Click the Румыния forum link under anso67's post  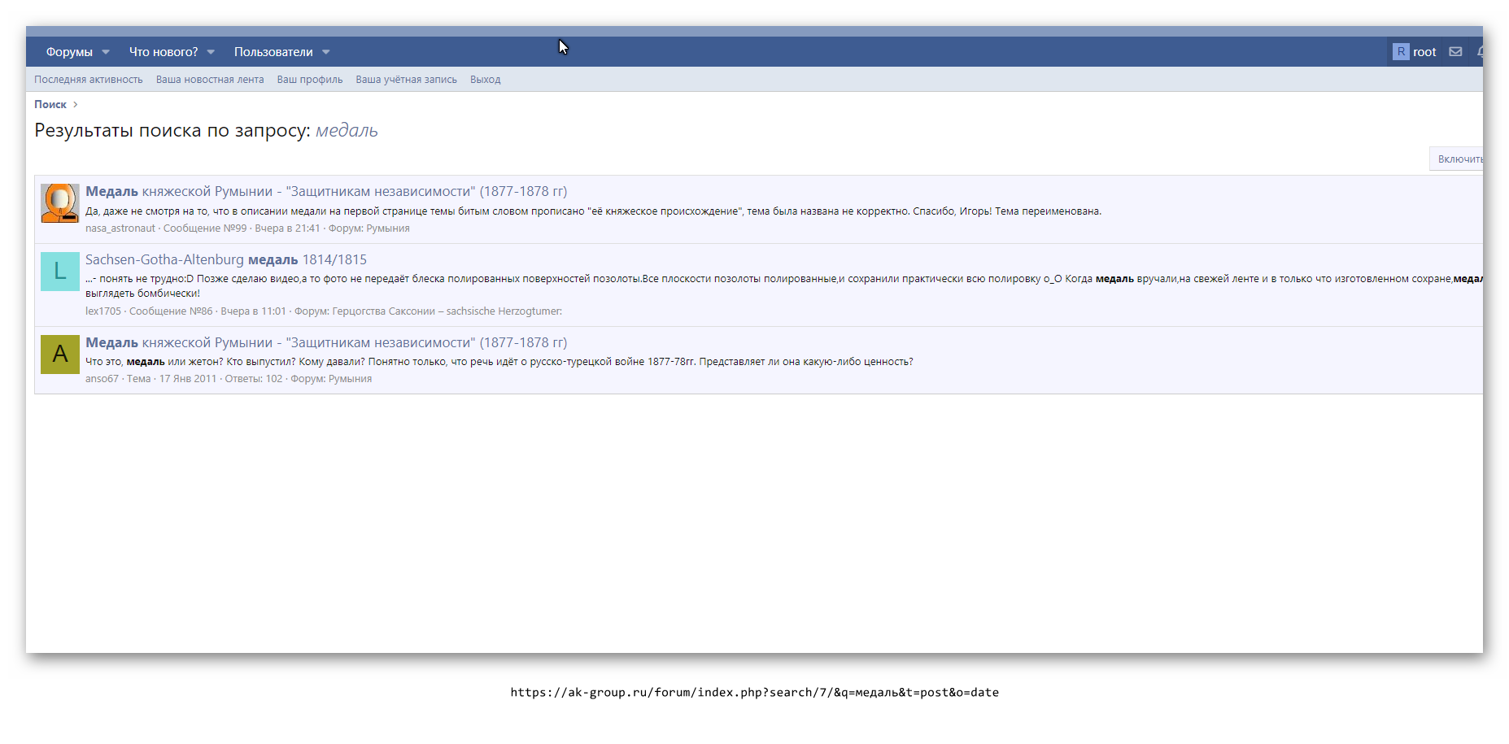tap(351, 379)
